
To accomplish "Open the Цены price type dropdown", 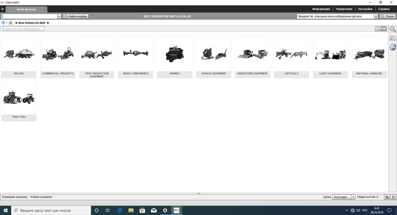I will coord(353,197).
